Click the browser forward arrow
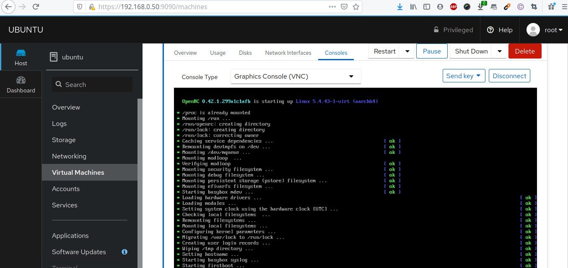 coord(22,7)
